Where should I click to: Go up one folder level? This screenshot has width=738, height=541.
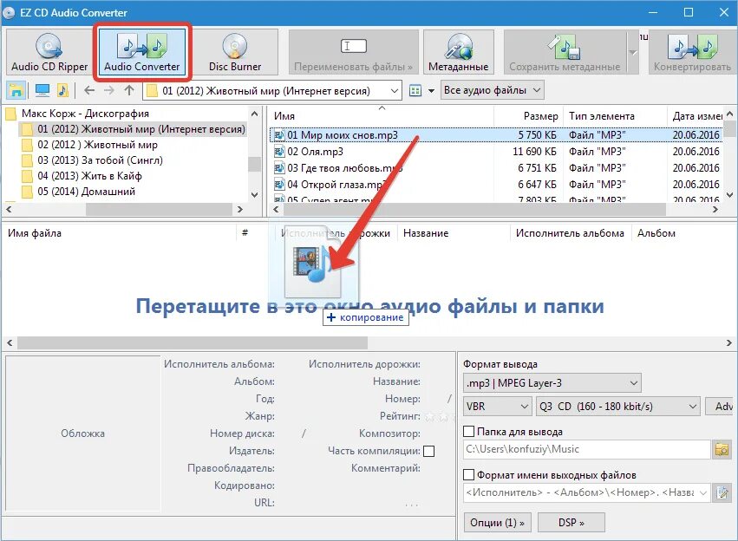129,90
